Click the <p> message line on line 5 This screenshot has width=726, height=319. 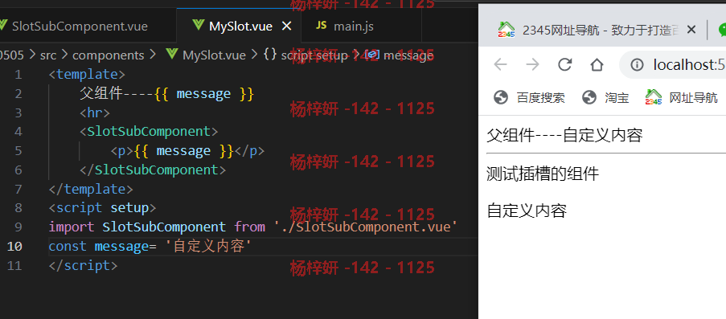pyautogui.click(x=187, y=151)
